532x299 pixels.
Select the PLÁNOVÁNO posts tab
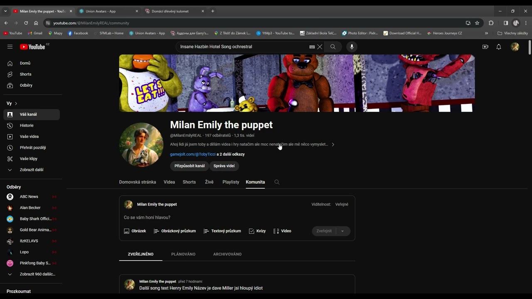183,254
